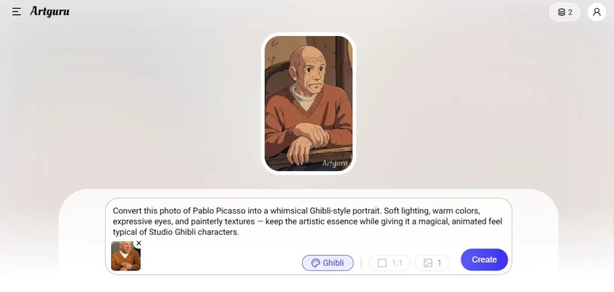The width and height of the screenshot is (614, 292).
Task: Open the credits coin stack icon
Action: click(x=561, y=12)
